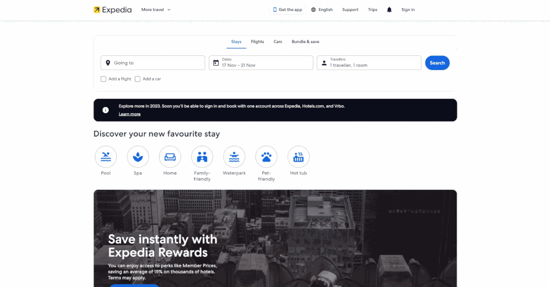
Task: Open the Dates picker field
Action: [261, 63]
